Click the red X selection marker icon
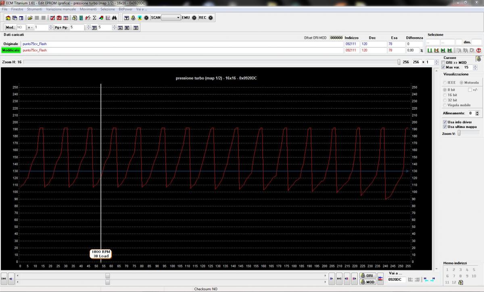 (x=436, y=50)
